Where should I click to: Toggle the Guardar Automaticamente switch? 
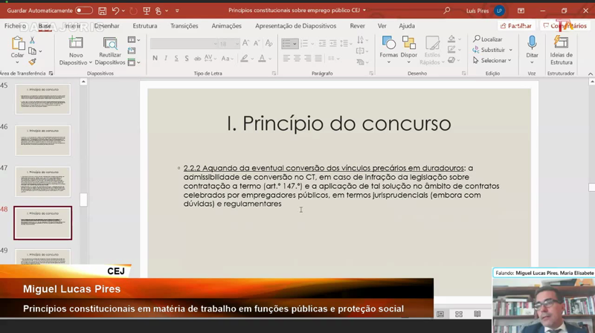[84, 11]
